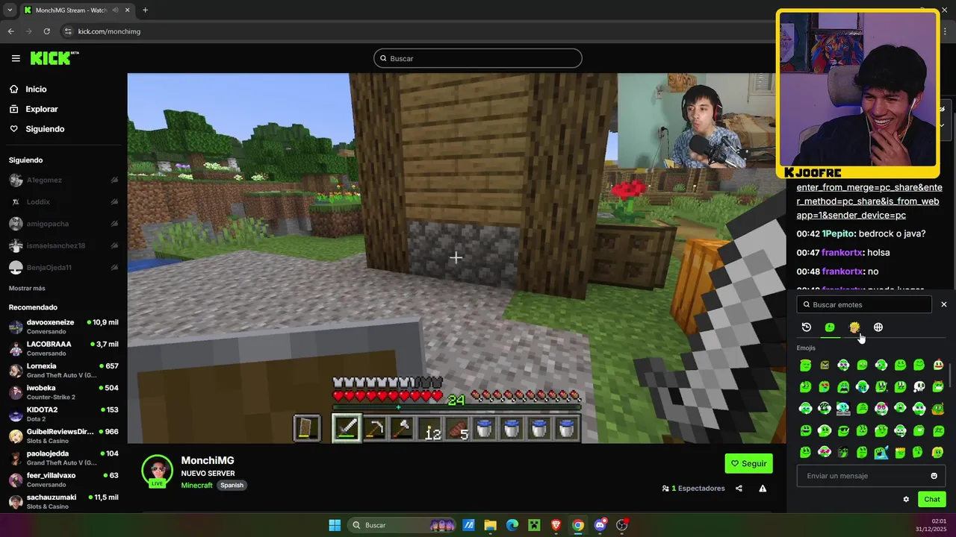The image size is (956, 537).
Task: Reload the page in Chrome
Action: tap(46, 31)
